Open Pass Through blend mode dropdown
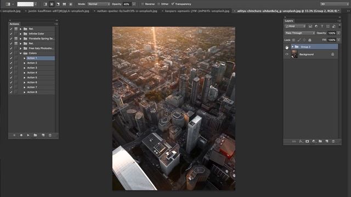351x197 pixels. coord(300,33)
